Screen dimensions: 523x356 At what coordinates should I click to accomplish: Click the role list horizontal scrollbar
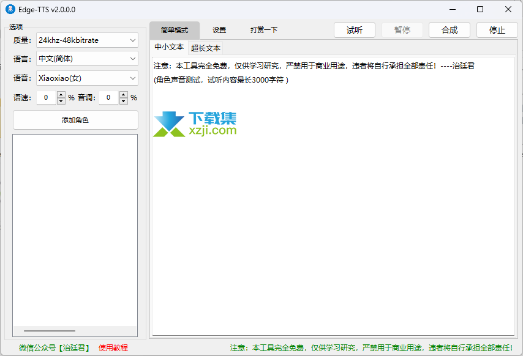tap(50, 331)
